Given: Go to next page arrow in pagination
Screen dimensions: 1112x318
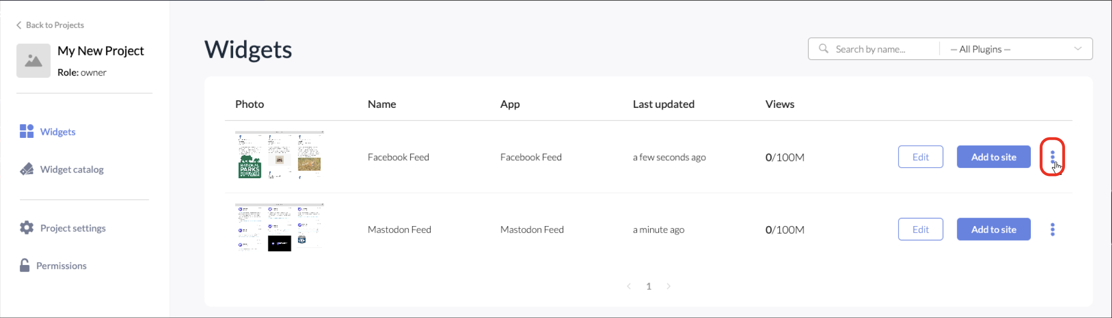Looking at the screenshot, I should [669, 286].
